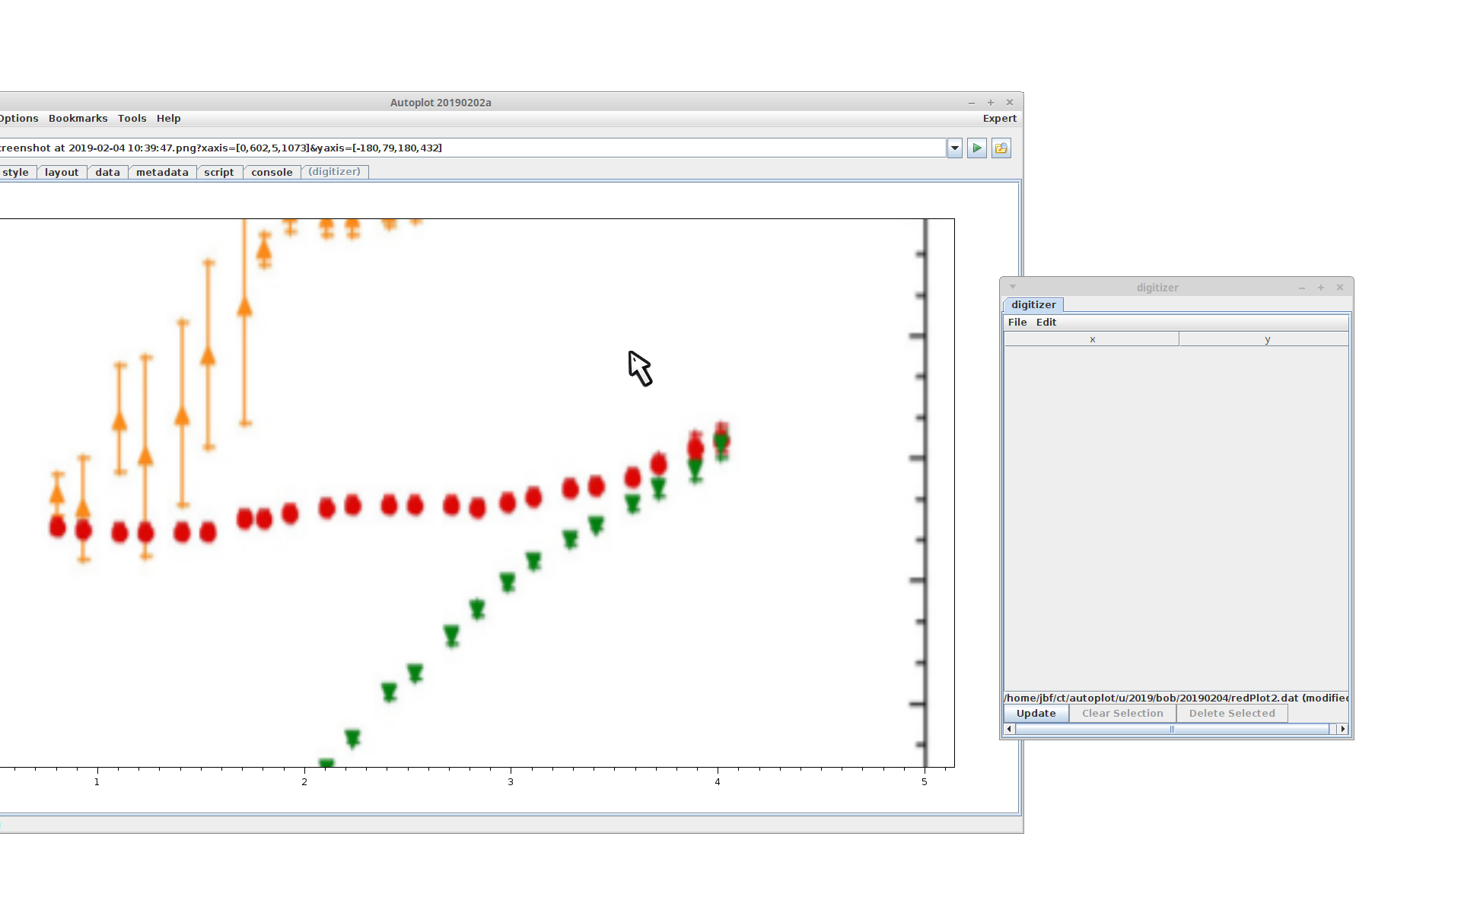Close the Autoplot window

(x=1010, y=103)
